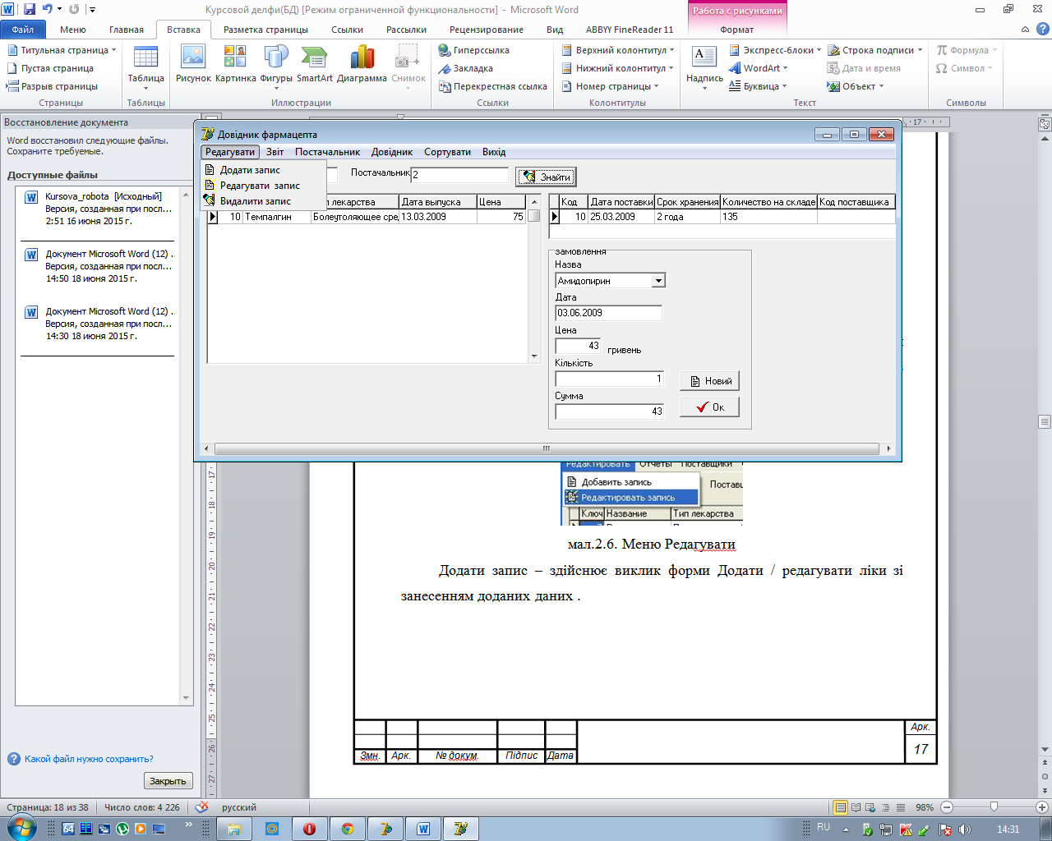
Task: Select the recovered file Kursova_robota [Исходный]
Action: point(99,209)
